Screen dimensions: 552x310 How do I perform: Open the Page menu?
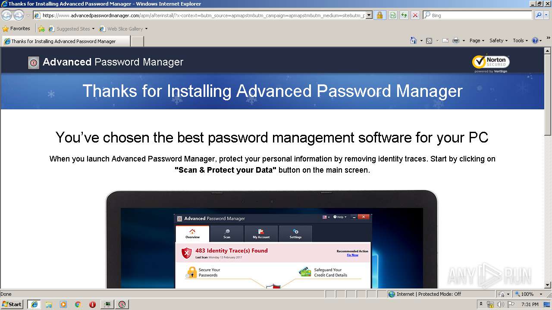point(477,40)
